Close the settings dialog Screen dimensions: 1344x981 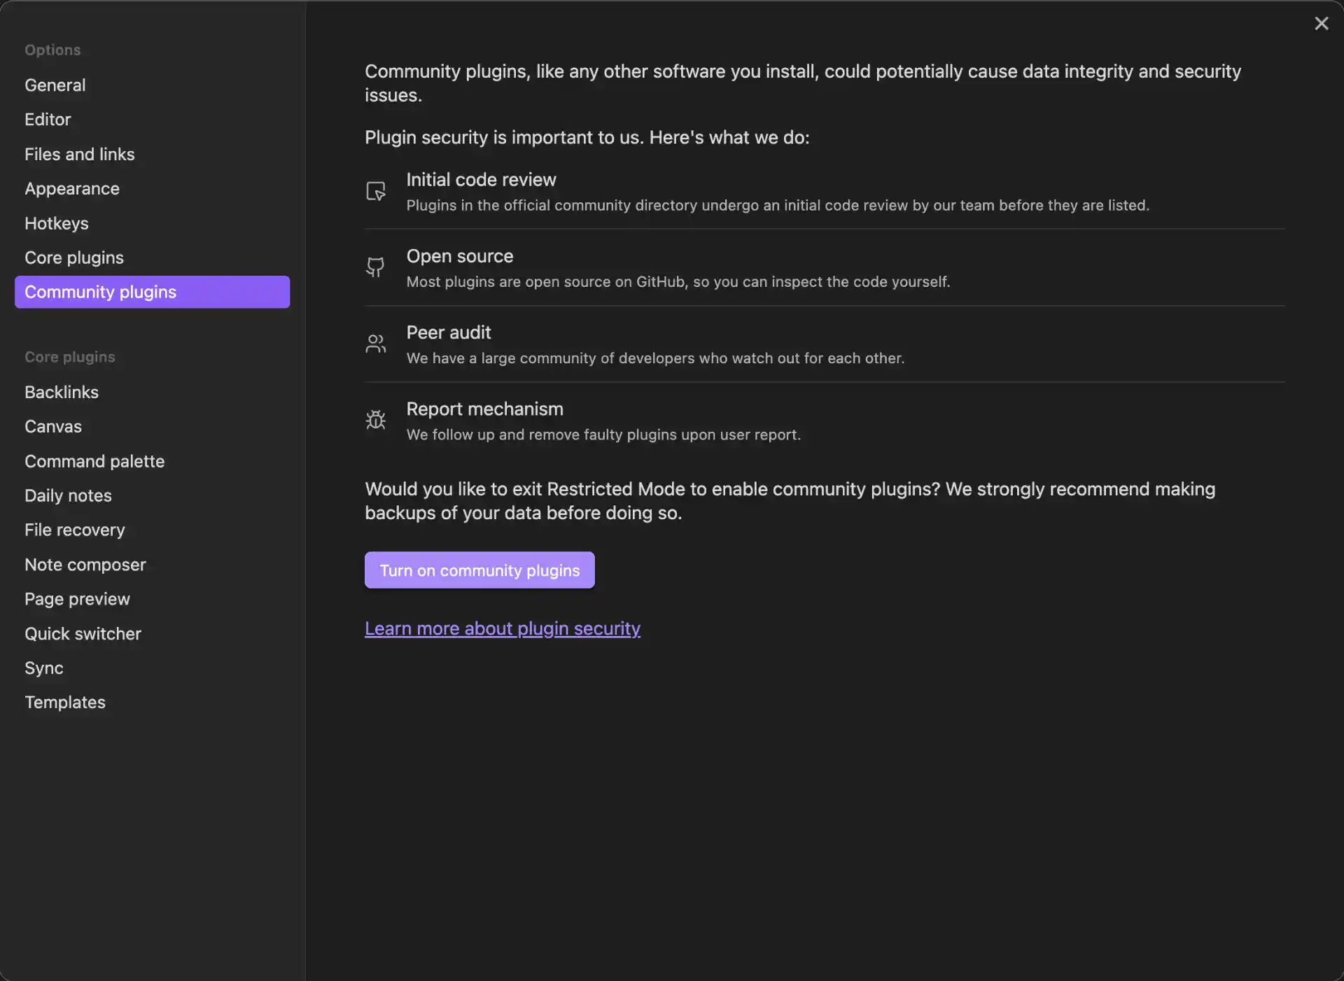[x=1321, y=24]
